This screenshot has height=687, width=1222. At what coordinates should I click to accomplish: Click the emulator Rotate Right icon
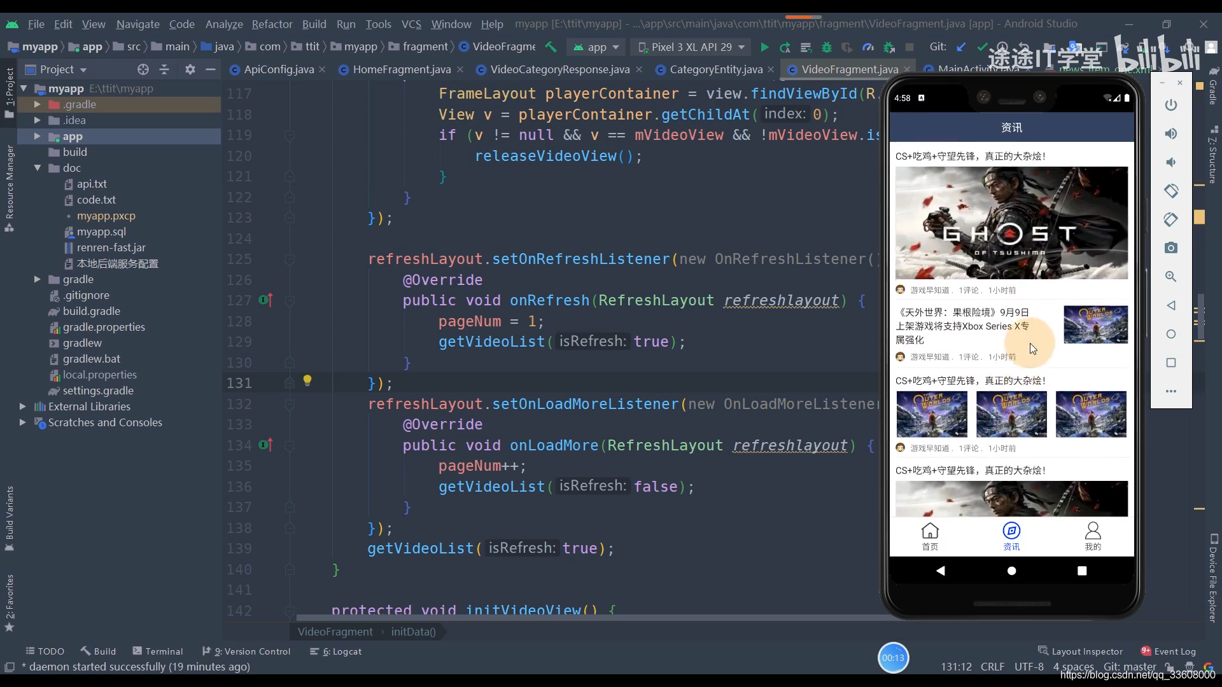[1171, 219]
